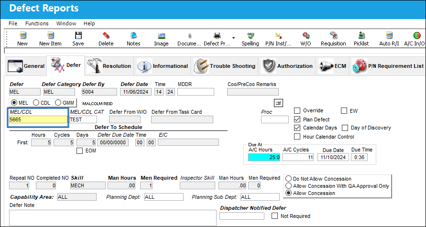Click the Auto R/I toolbar icon
Viewport: 426px width, 227px height.
click(x=389, y=35)
